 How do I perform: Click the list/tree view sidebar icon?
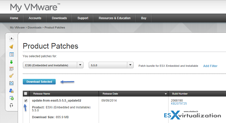tap(12, 54)
